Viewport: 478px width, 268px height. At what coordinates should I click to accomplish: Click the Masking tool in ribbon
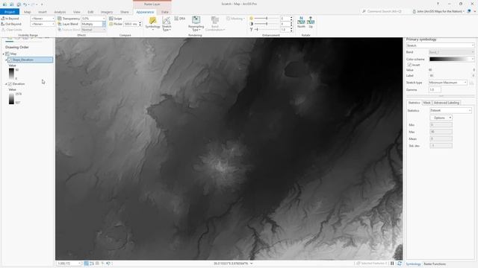235,19
